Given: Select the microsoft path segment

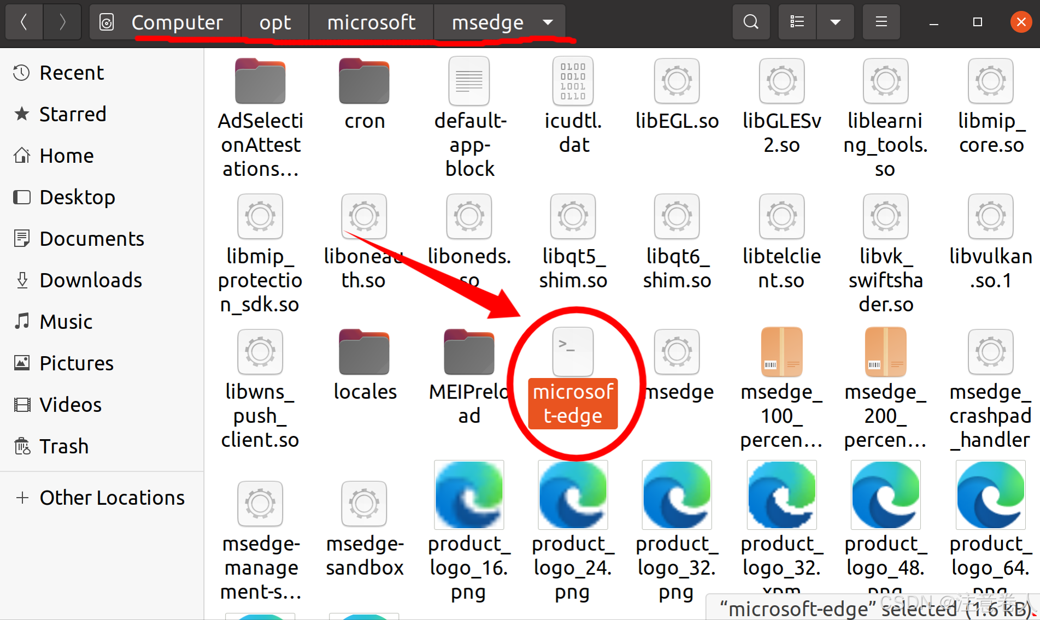Looking at the screenshot, I should pos(371,22).
